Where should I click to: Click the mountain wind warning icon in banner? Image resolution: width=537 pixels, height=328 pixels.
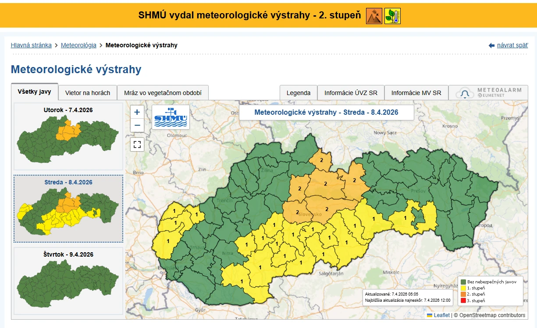(x=374, y=16)
